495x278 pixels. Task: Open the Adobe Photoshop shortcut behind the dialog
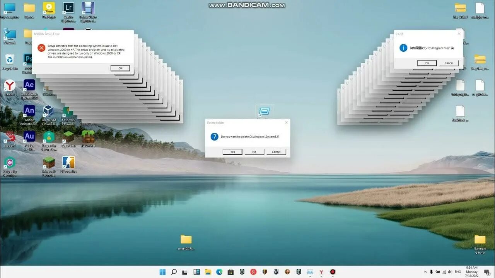[27, 64]
